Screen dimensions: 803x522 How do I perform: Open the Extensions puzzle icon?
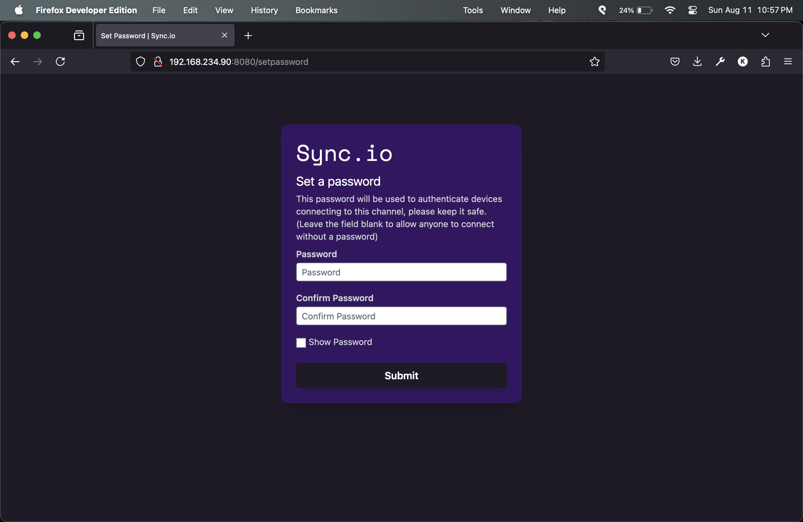click(766, 62)
